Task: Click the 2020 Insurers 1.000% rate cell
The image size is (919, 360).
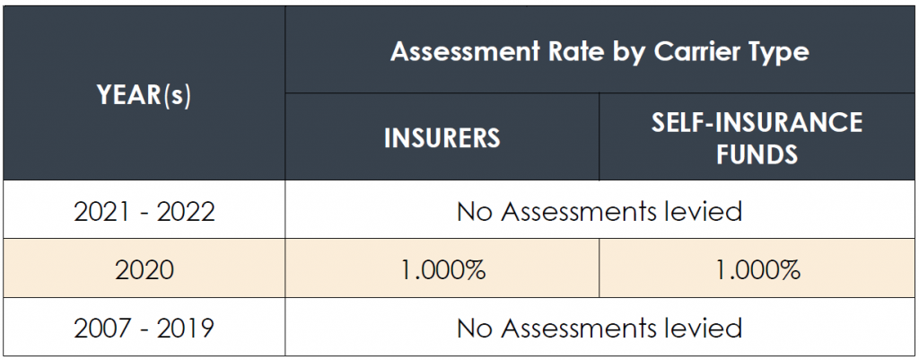Action: 442,268
